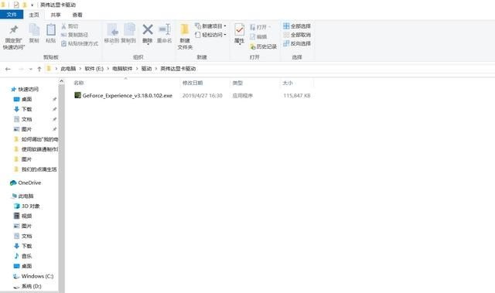
Task: Switch to the 主页 (Home) tab
Action: [34, 15]
